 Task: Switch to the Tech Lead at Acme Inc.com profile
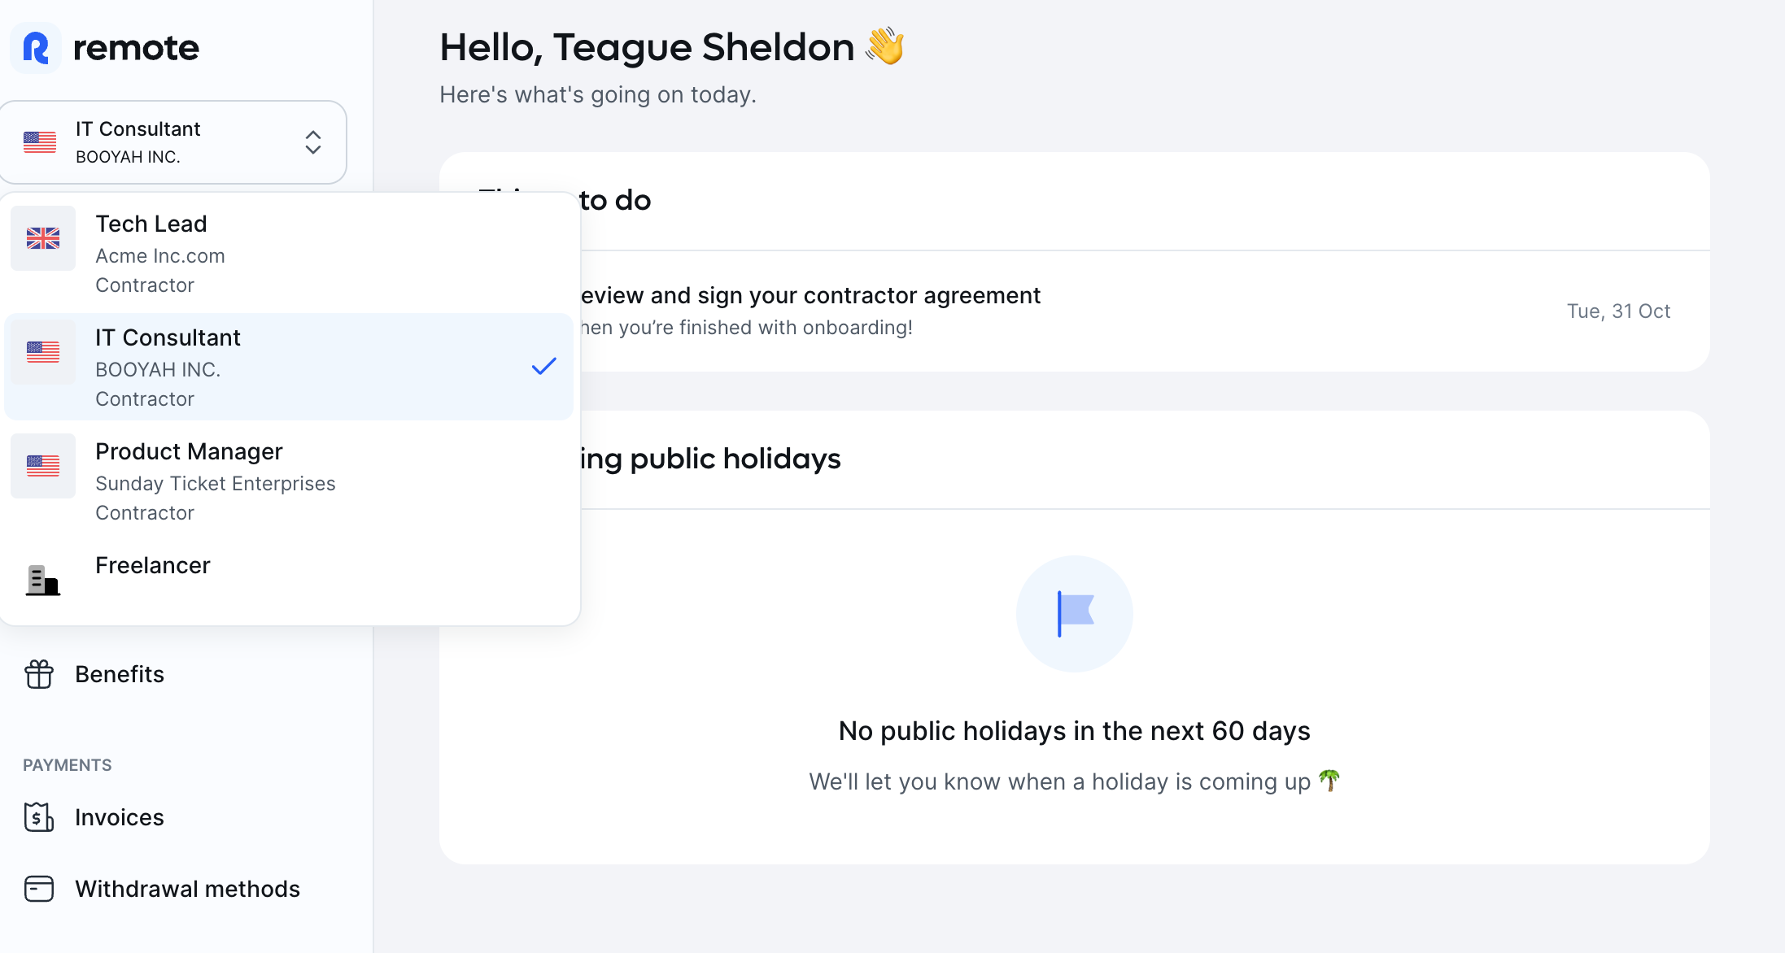(289, 254)
